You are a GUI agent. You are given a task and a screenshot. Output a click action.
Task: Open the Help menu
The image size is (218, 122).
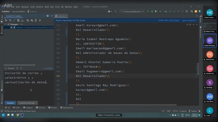(76, 7)
